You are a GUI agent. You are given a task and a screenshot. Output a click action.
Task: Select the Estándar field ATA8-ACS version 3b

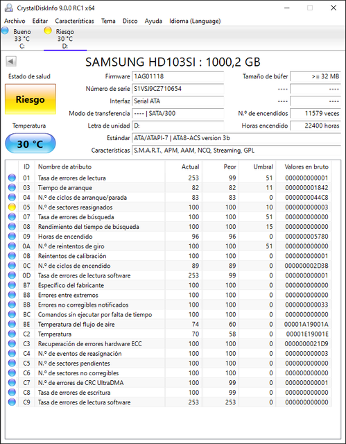(236, 138)
